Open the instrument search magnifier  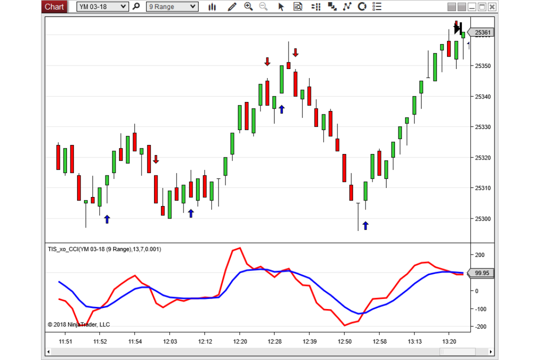tap(136, 6)
